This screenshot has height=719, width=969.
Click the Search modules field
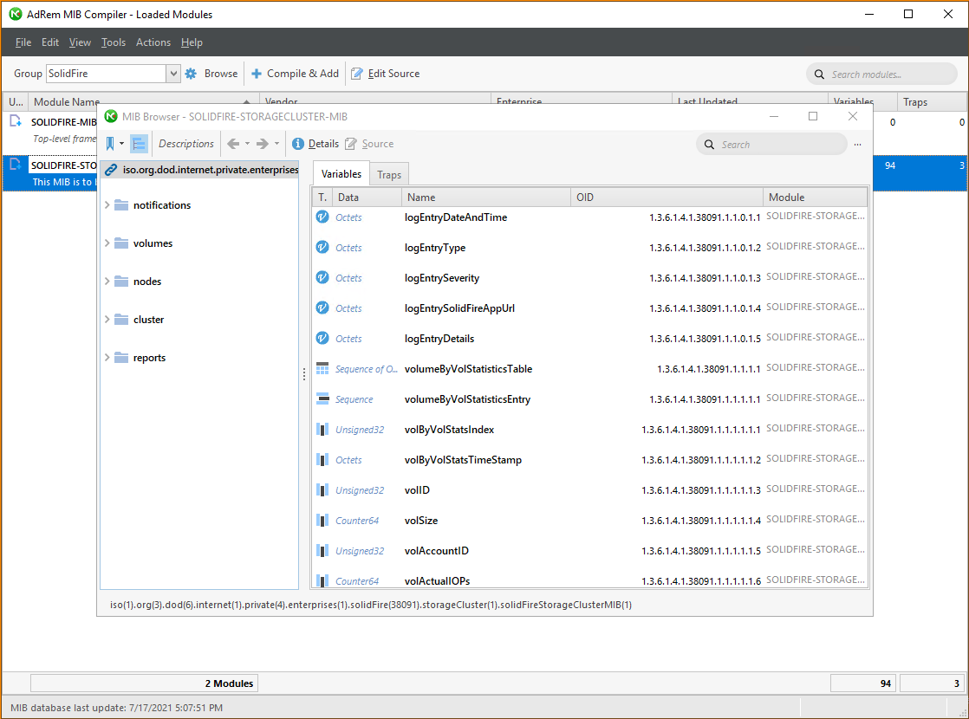tap(881, 74)
